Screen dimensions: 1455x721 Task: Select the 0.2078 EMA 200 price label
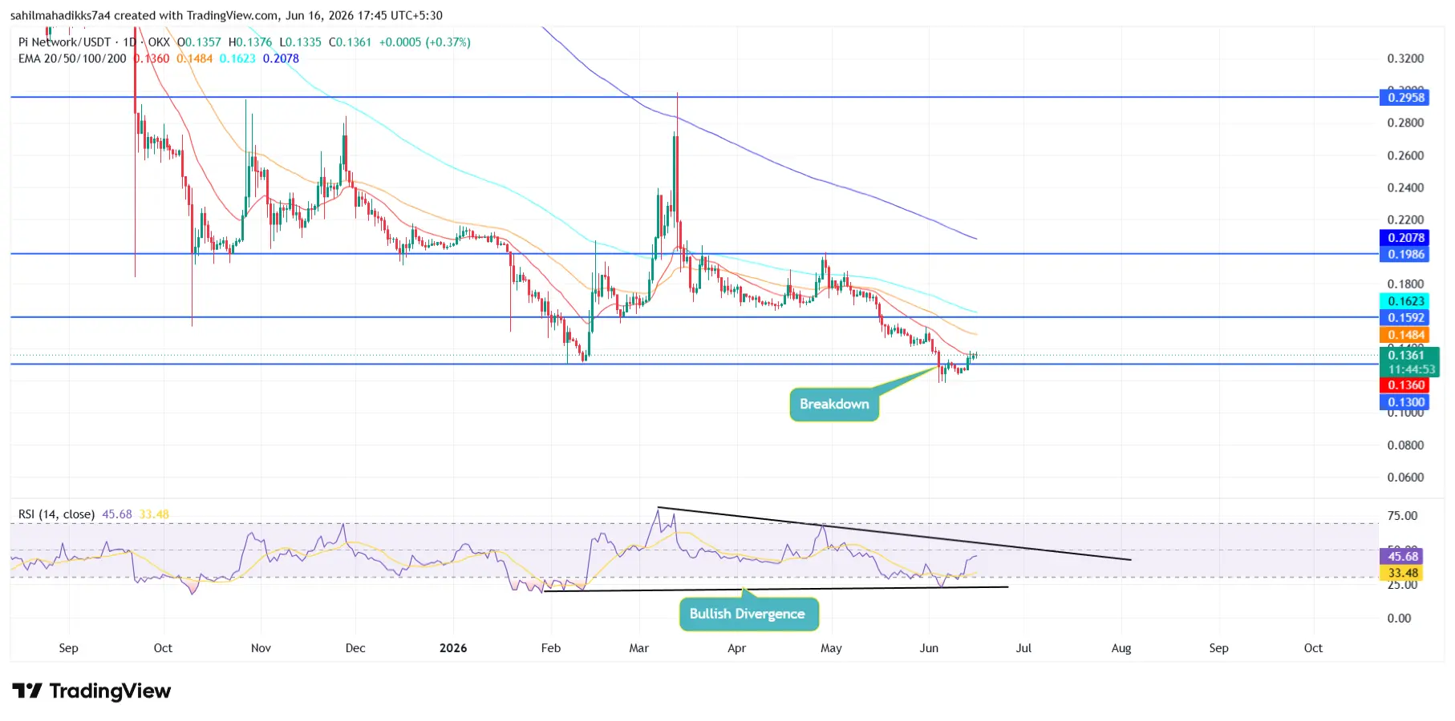[x=1406, y=238]
